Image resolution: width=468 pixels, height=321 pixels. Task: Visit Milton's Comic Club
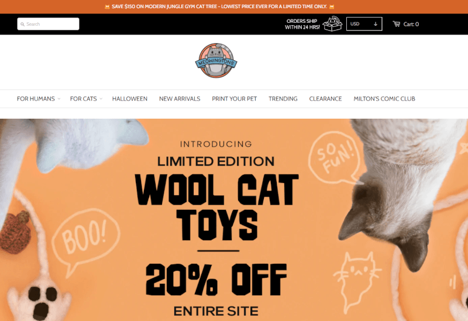[384, 99]
